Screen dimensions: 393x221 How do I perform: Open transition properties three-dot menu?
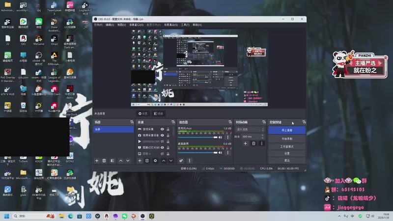[262, 143]
